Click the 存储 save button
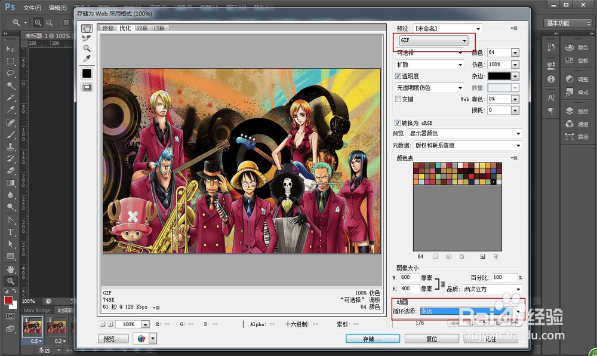Image resolution: width=597 pixels, height=356 pixels. [x=373, y=339]
